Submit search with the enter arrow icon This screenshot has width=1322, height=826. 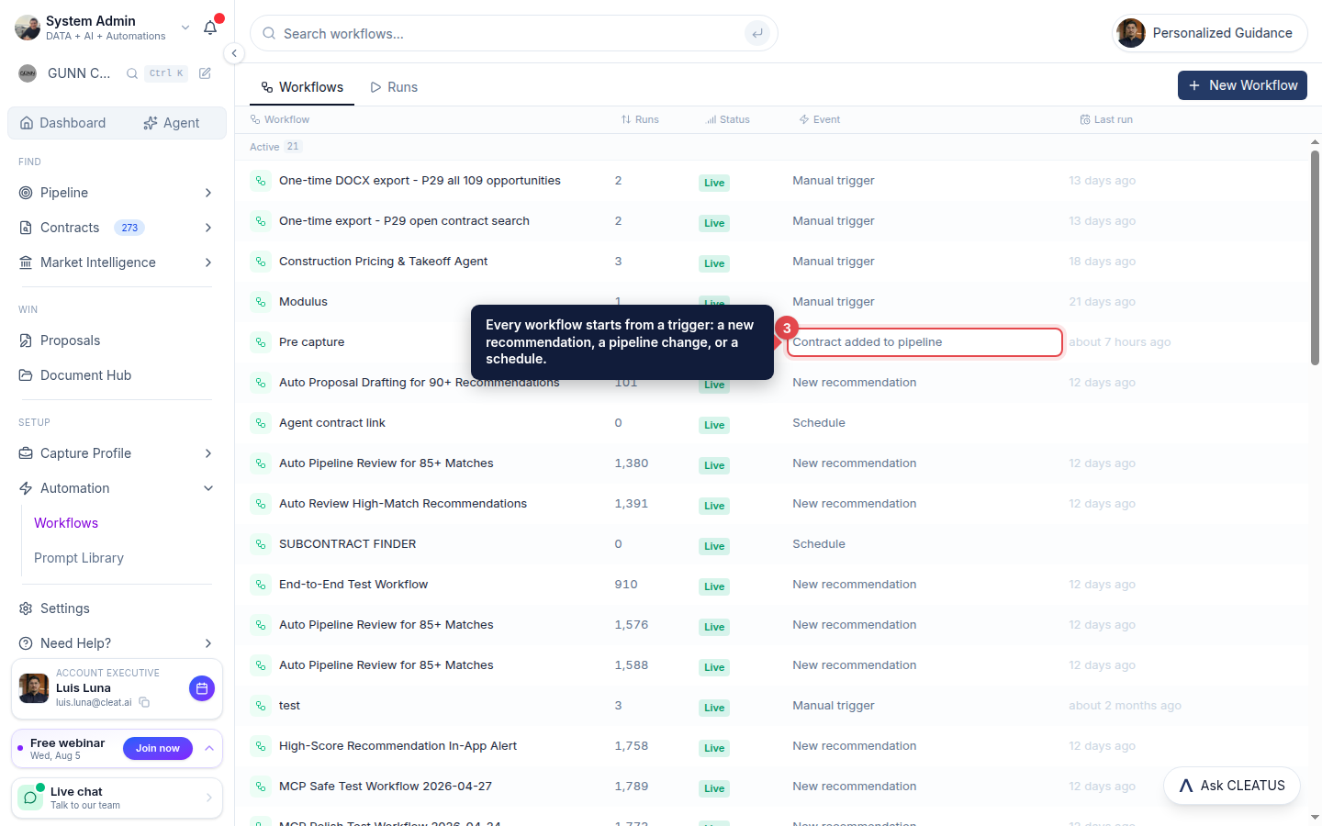757,33
